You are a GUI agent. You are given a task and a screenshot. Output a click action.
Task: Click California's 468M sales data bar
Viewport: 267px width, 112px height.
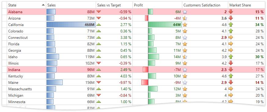(x=71, y=25)
